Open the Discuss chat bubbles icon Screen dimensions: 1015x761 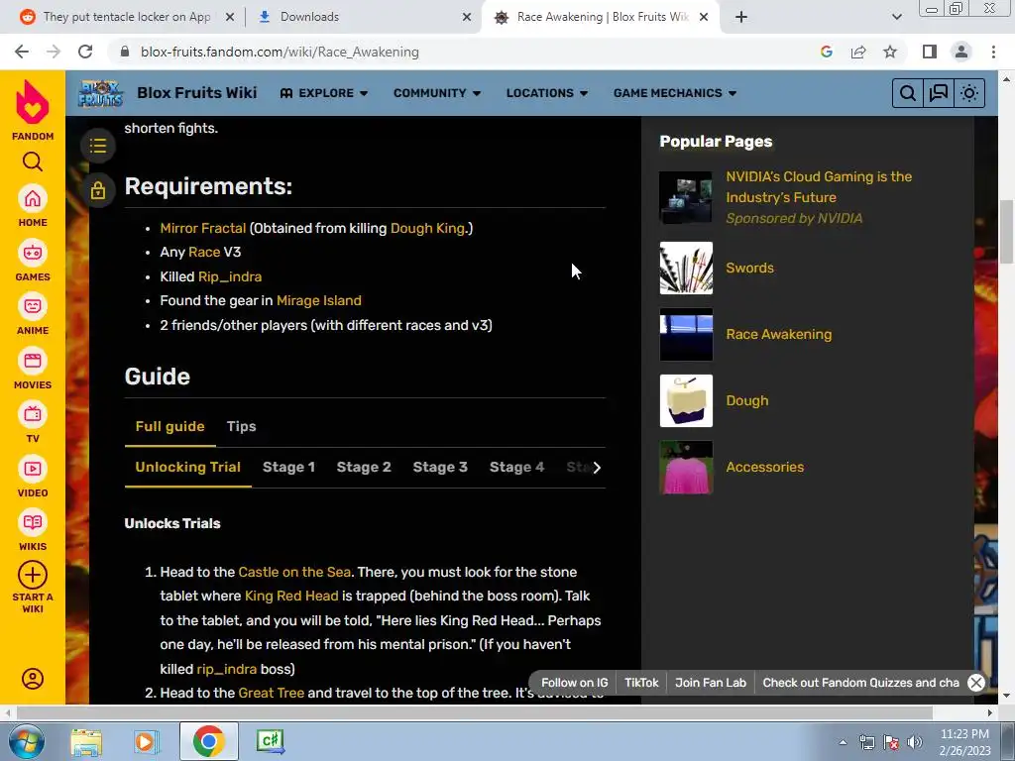pyautogui.click(x=939, y=93)
